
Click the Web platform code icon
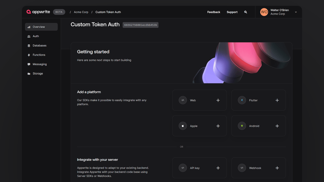click(x=183, y=100)
